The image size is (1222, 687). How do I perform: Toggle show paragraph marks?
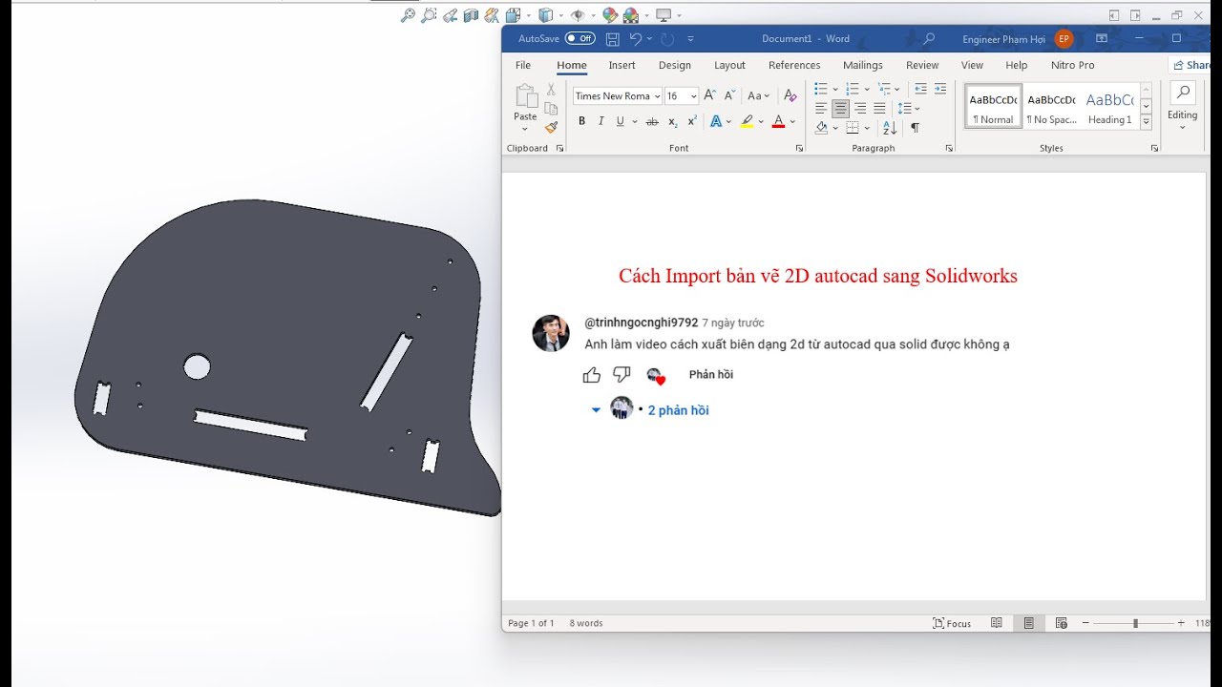point(915,128)
